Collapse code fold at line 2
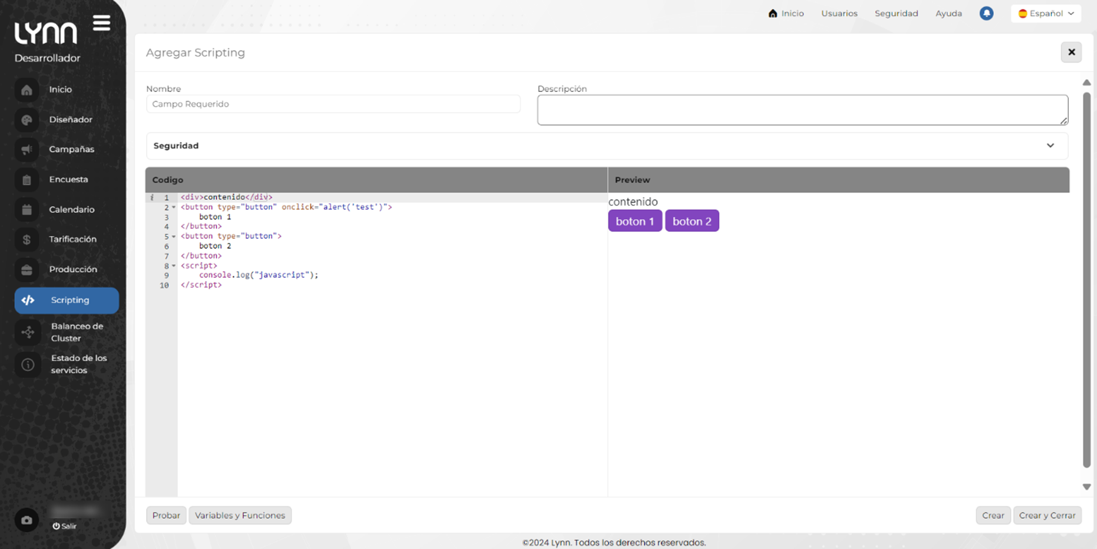 (174, 207)
